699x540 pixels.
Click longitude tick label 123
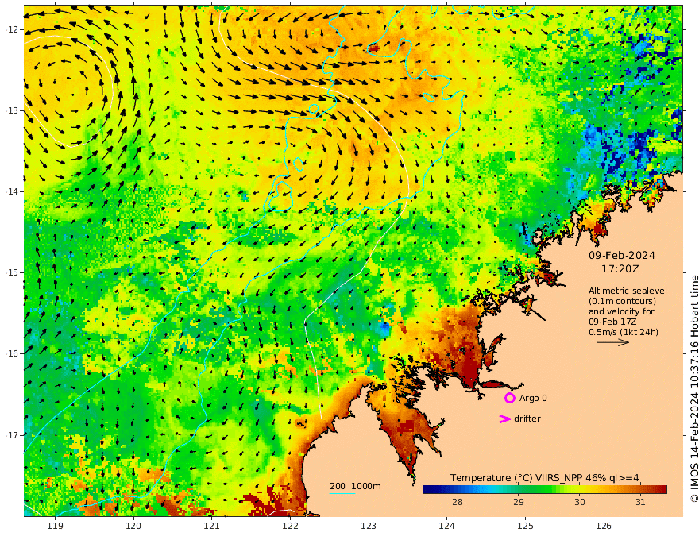pyautogui.click(x=369, y=526)
